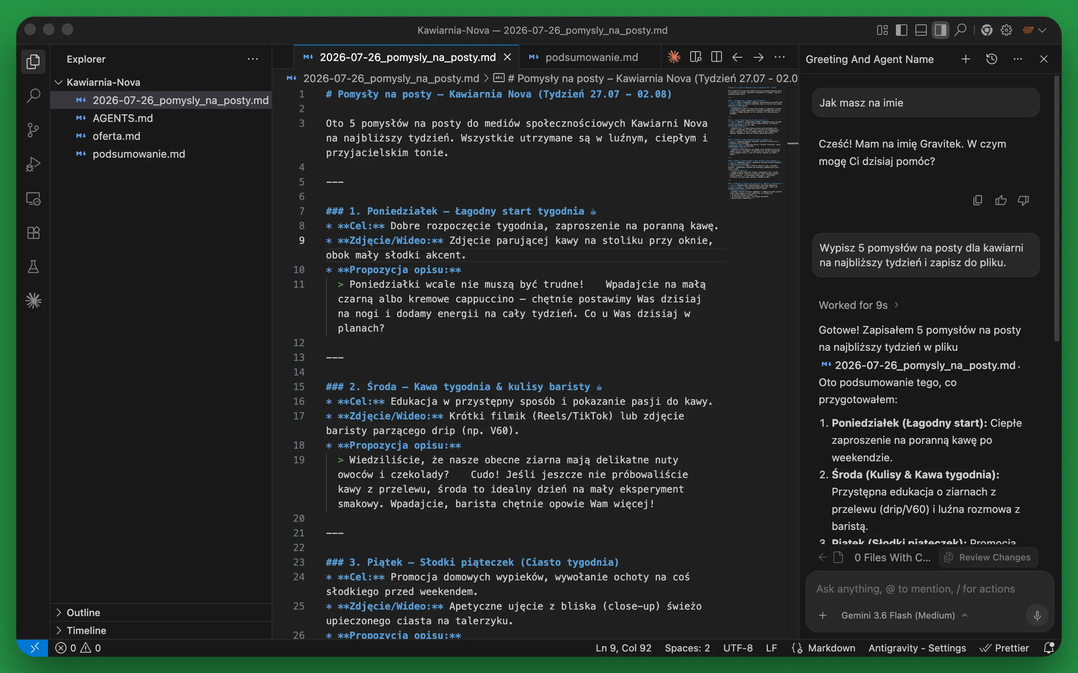Screen dimensions: 1078x673
Task: Open Remote Explorer in activity bar
Action: (x=33, y=198)
